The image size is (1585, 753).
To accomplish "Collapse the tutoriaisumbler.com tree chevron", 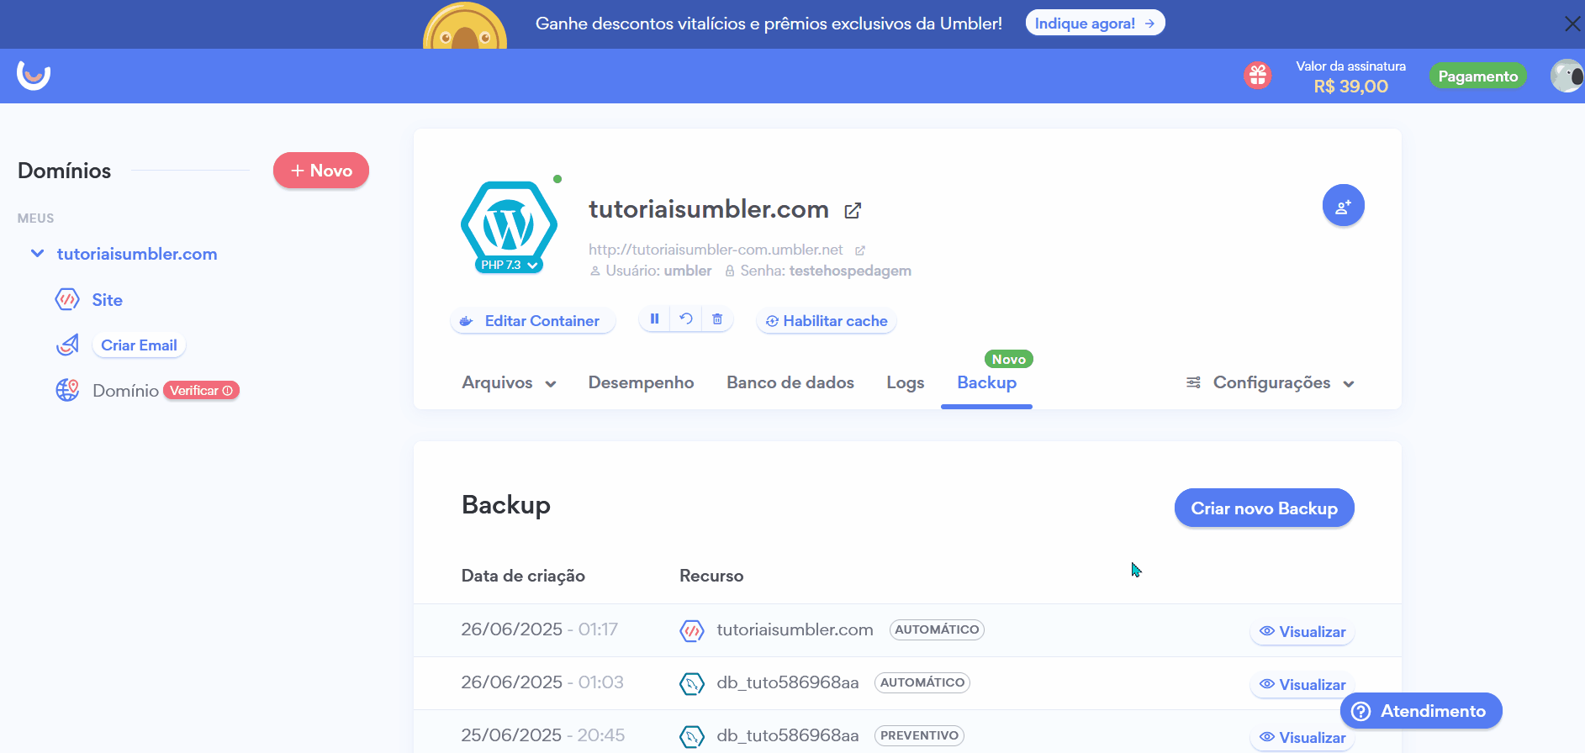I will [x=37, y=253].
